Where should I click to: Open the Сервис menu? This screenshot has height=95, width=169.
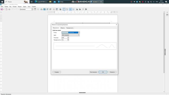pyautogui.click(x=25, y=7)
